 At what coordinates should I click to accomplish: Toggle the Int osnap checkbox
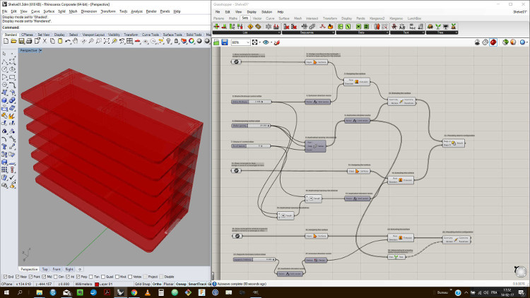(68, 277)
